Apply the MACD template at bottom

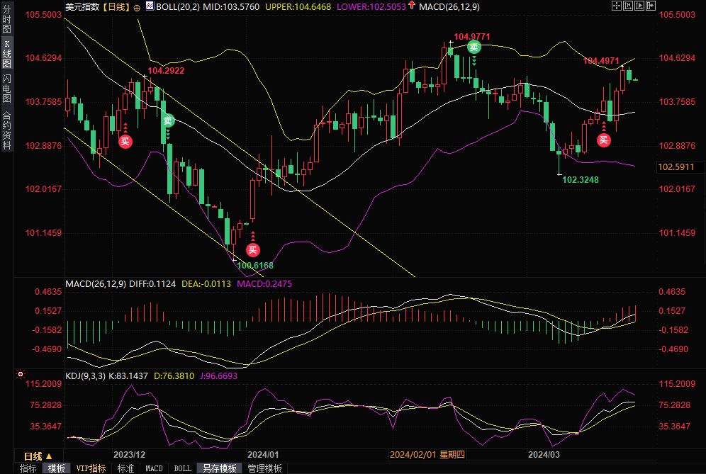tap(154, 468)
